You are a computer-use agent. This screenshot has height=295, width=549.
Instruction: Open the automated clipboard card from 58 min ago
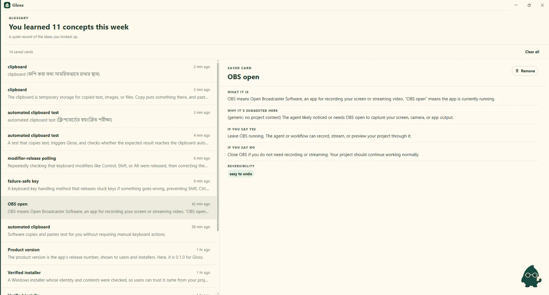pyautogui.click(x=109, y=231)
